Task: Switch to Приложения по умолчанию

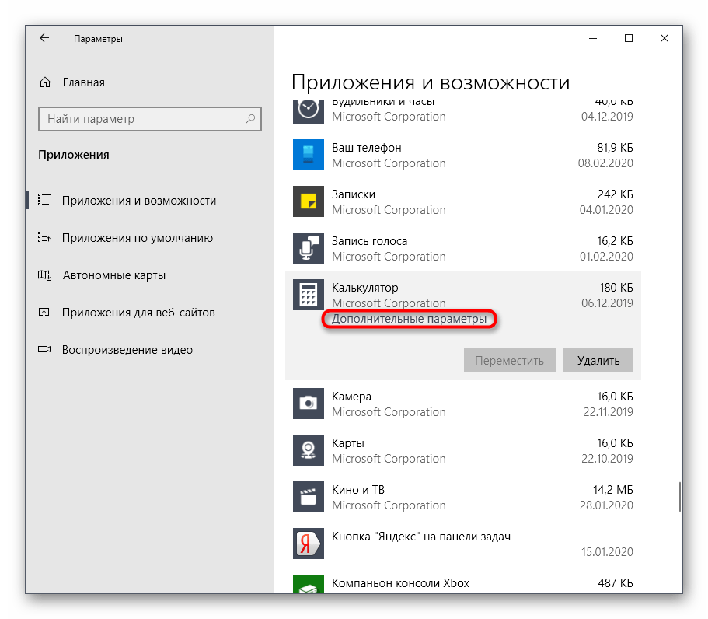Action: coord(137,238)
